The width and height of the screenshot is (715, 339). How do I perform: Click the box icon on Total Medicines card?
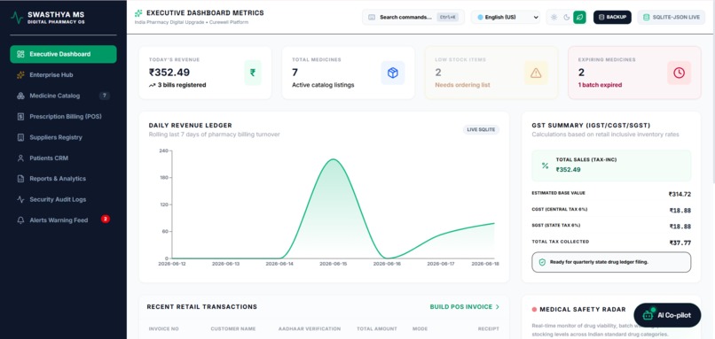393,73
